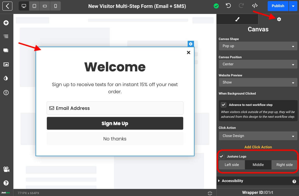
Task: Click the undo arrow icon
Action: 228,6
